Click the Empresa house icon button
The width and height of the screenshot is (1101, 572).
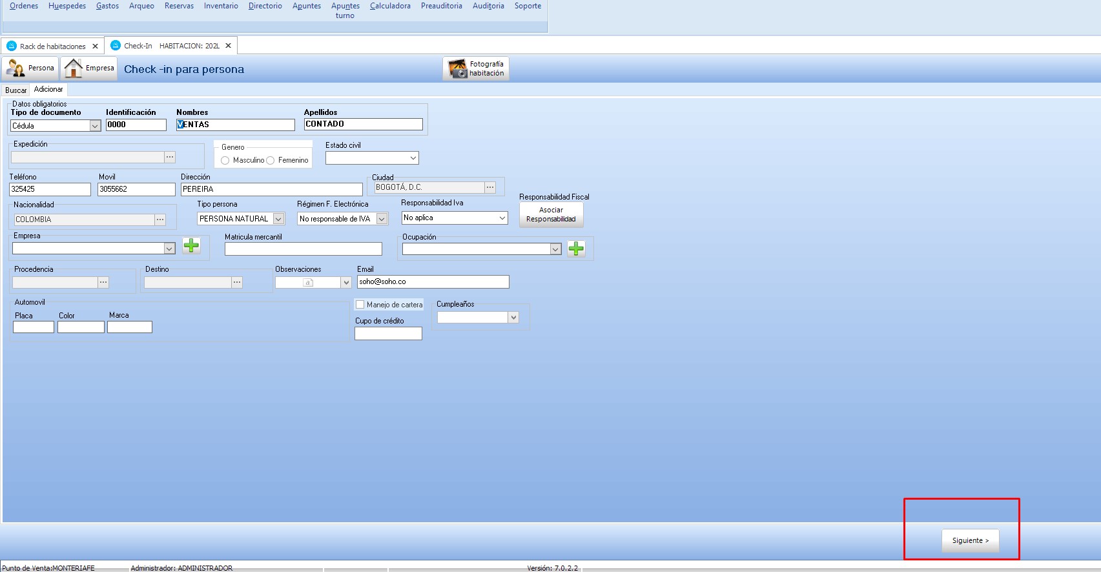click(89, 68)
